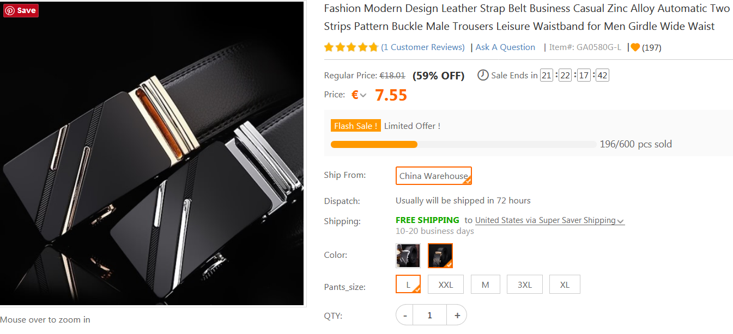
Task: Choose pants size XXL
Action: [x=445, y=284]
